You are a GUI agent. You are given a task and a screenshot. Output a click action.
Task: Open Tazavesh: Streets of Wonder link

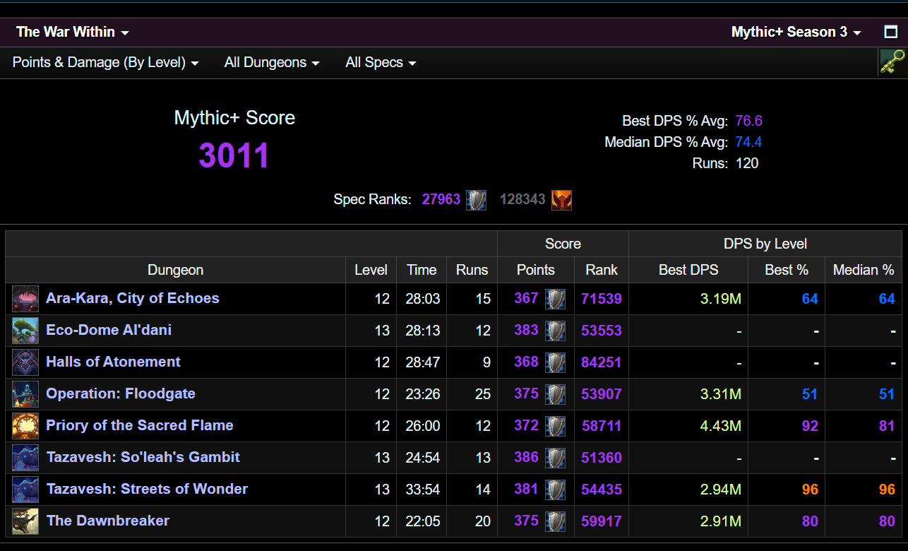coord(147,489)
